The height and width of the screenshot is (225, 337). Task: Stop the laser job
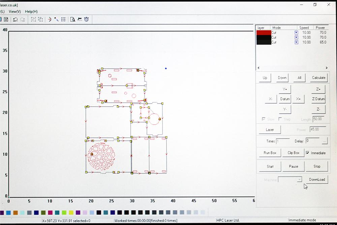coord(317,167)
